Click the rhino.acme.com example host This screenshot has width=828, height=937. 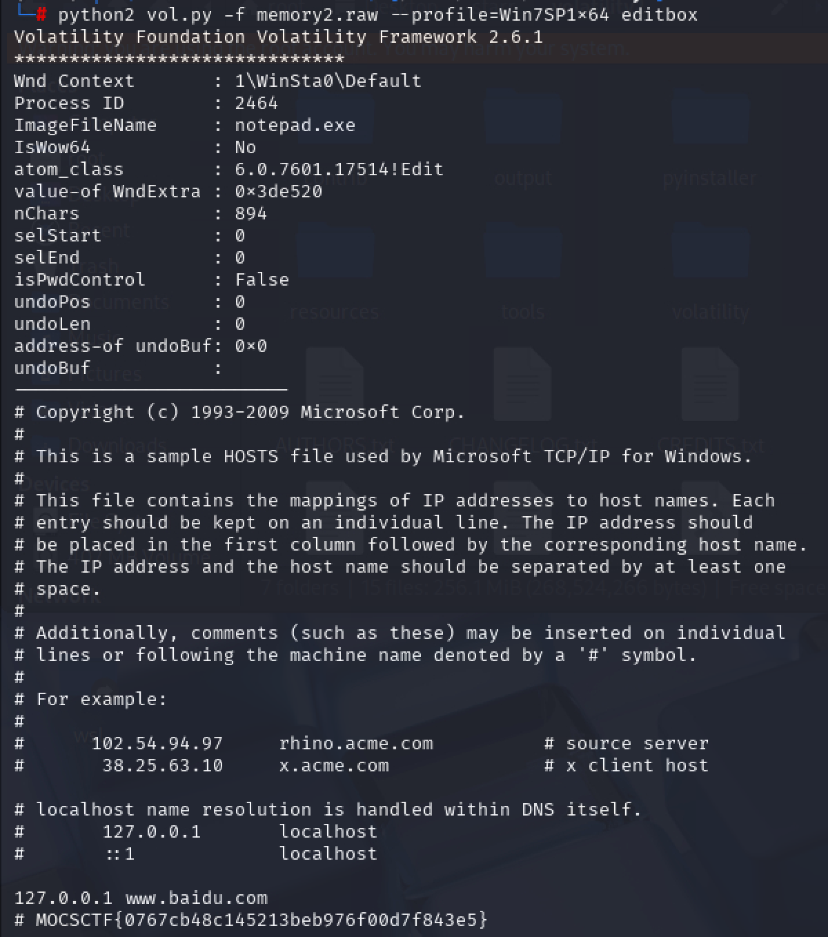356,743
